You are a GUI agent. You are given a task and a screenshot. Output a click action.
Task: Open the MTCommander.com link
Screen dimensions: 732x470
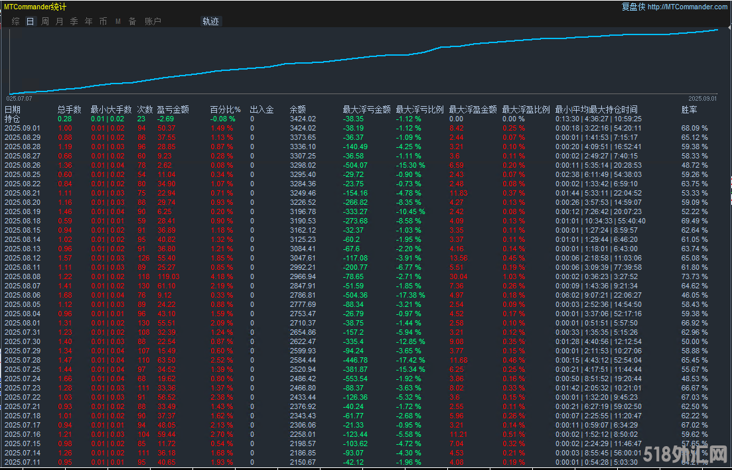688,7
